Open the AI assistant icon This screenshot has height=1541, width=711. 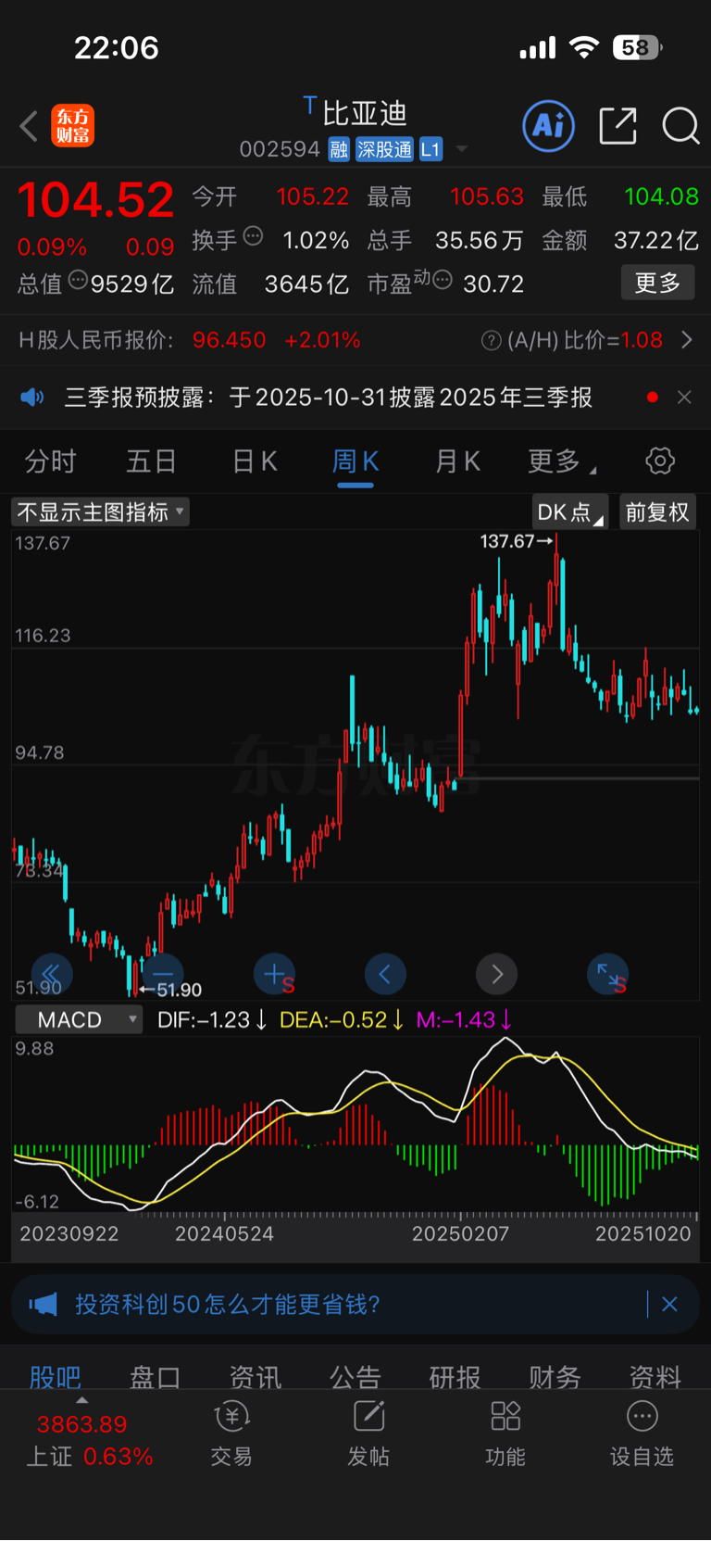549,125
